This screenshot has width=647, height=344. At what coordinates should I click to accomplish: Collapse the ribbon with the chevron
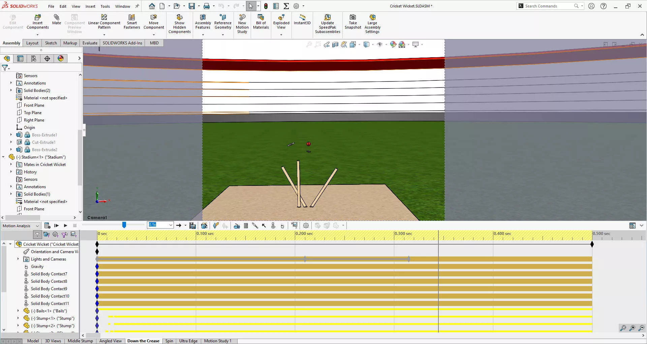pos(642,35)
